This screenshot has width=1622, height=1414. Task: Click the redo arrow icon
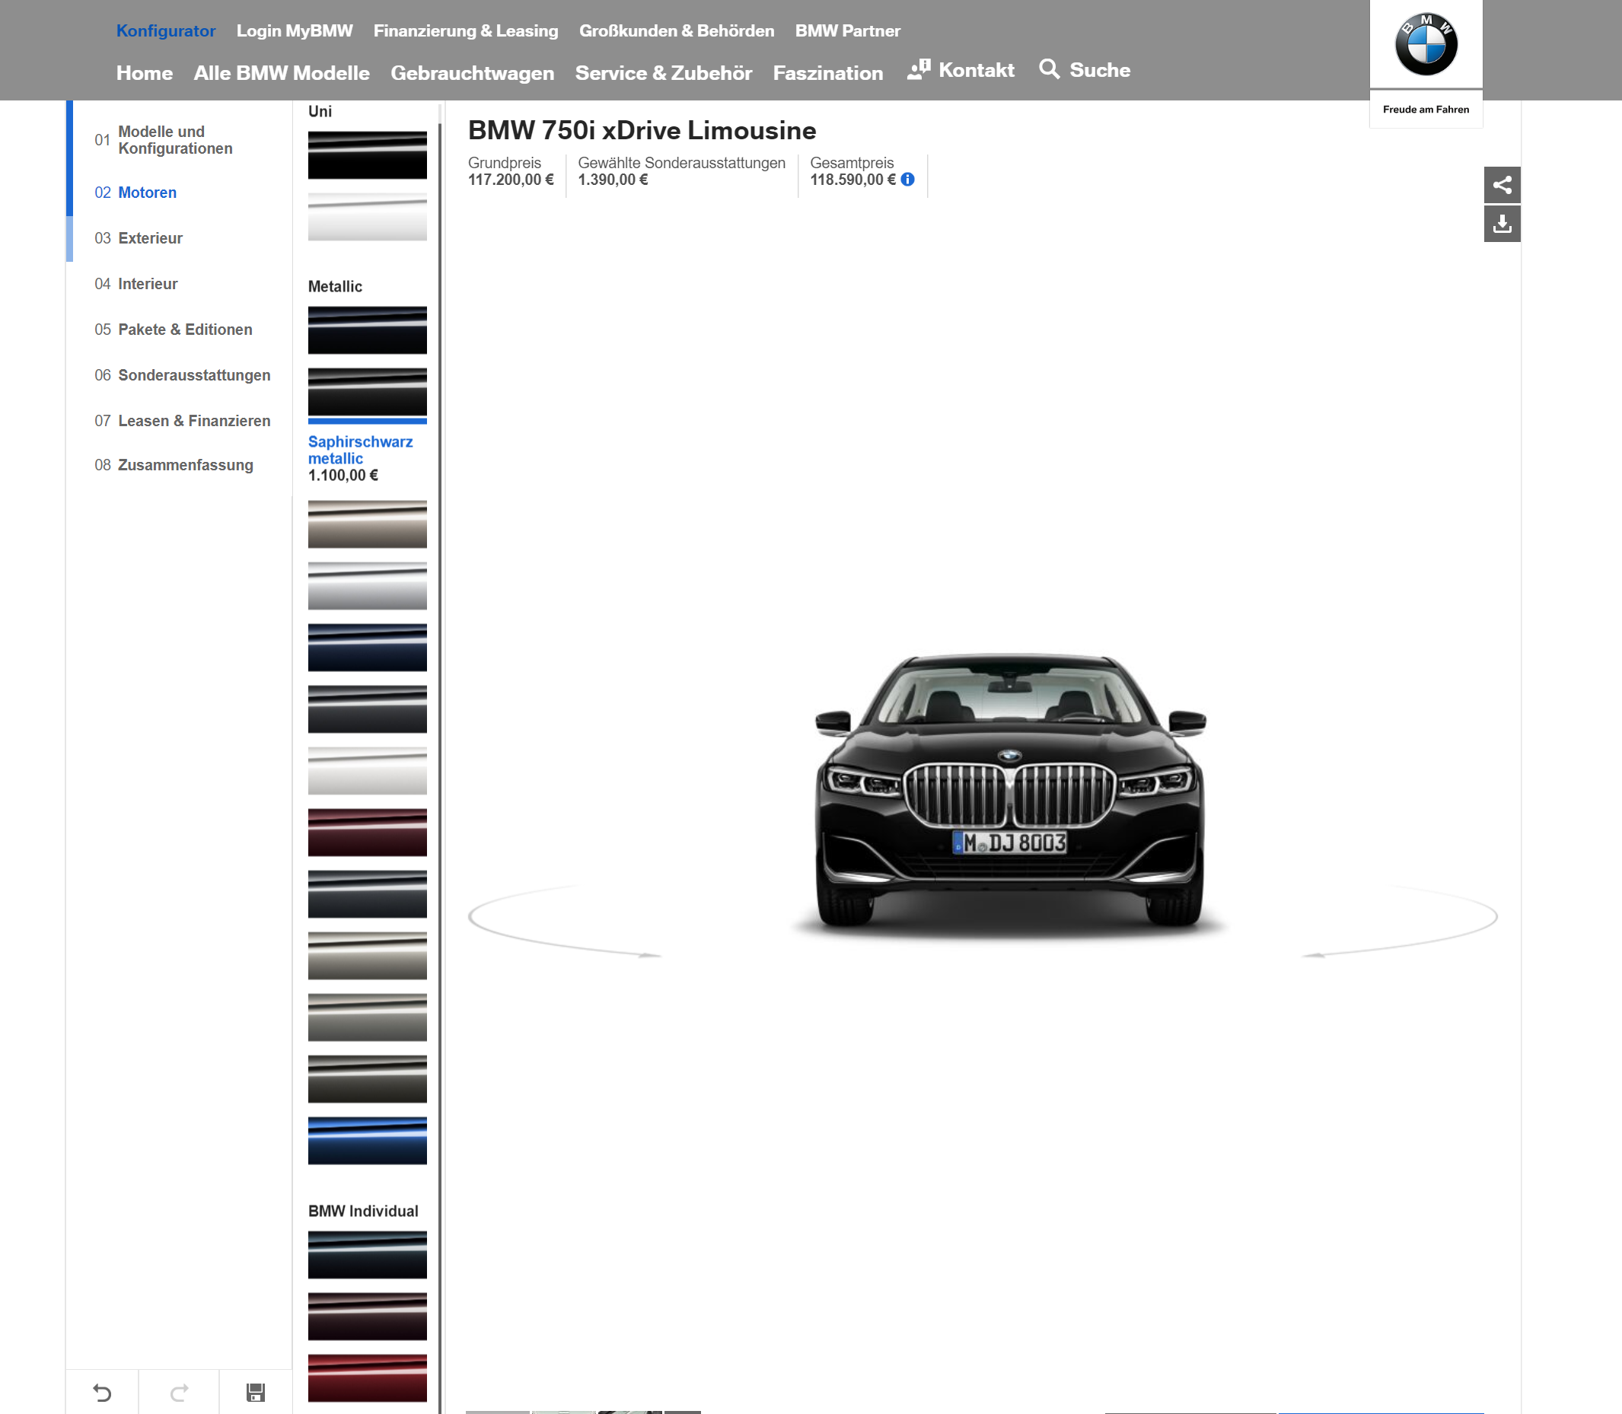click(179, 1392)
